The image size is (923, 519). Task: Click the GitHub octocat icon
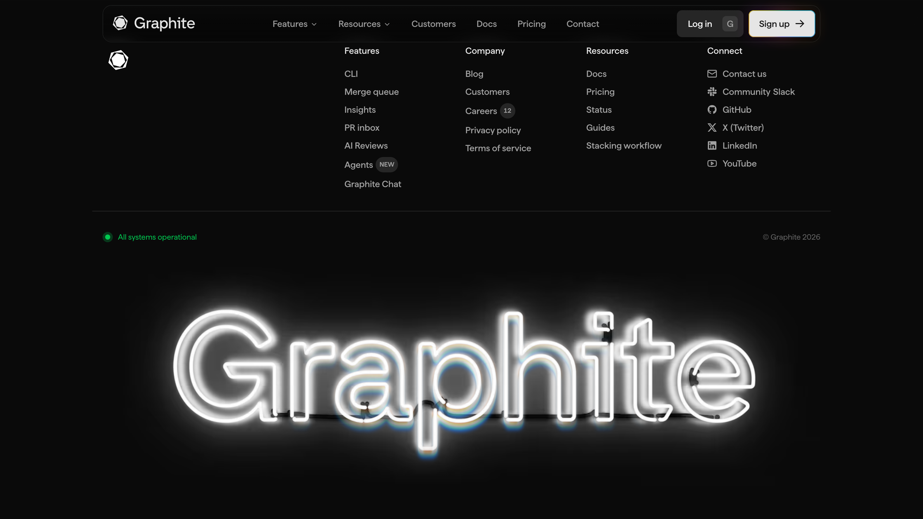click(x=712, y=110)
